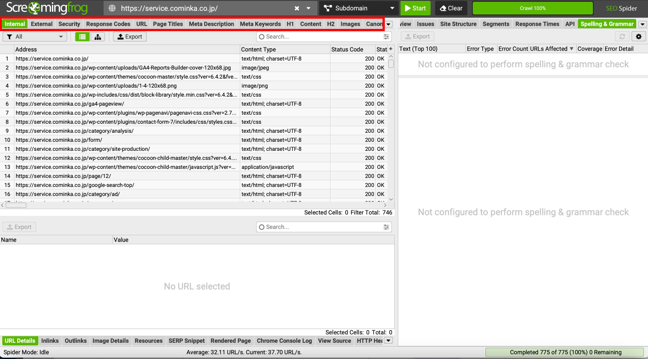Open the Response Codes tab

[108, 24]
